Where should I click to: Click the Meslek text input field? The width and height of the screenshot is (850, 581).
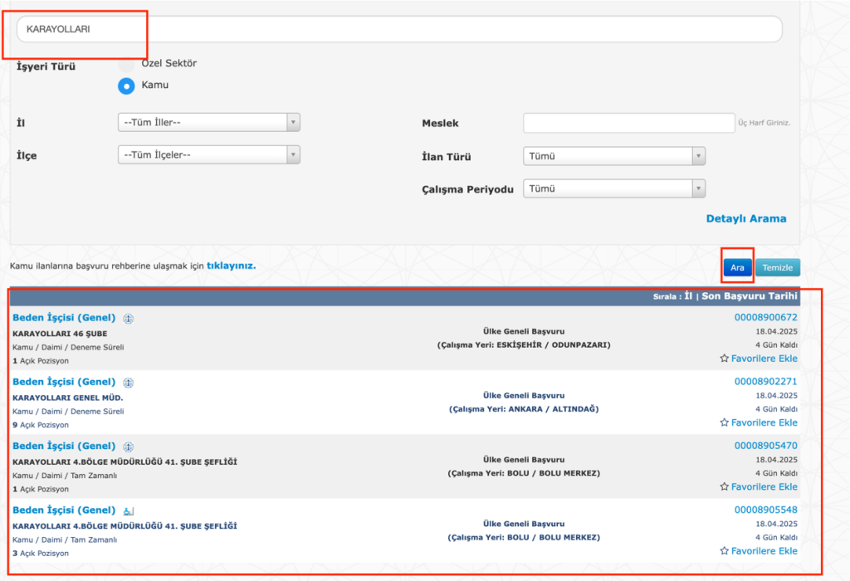(x=629, y=123)
